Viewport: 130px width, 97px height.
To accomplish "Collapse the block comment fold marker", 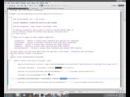I will point(10,17).
